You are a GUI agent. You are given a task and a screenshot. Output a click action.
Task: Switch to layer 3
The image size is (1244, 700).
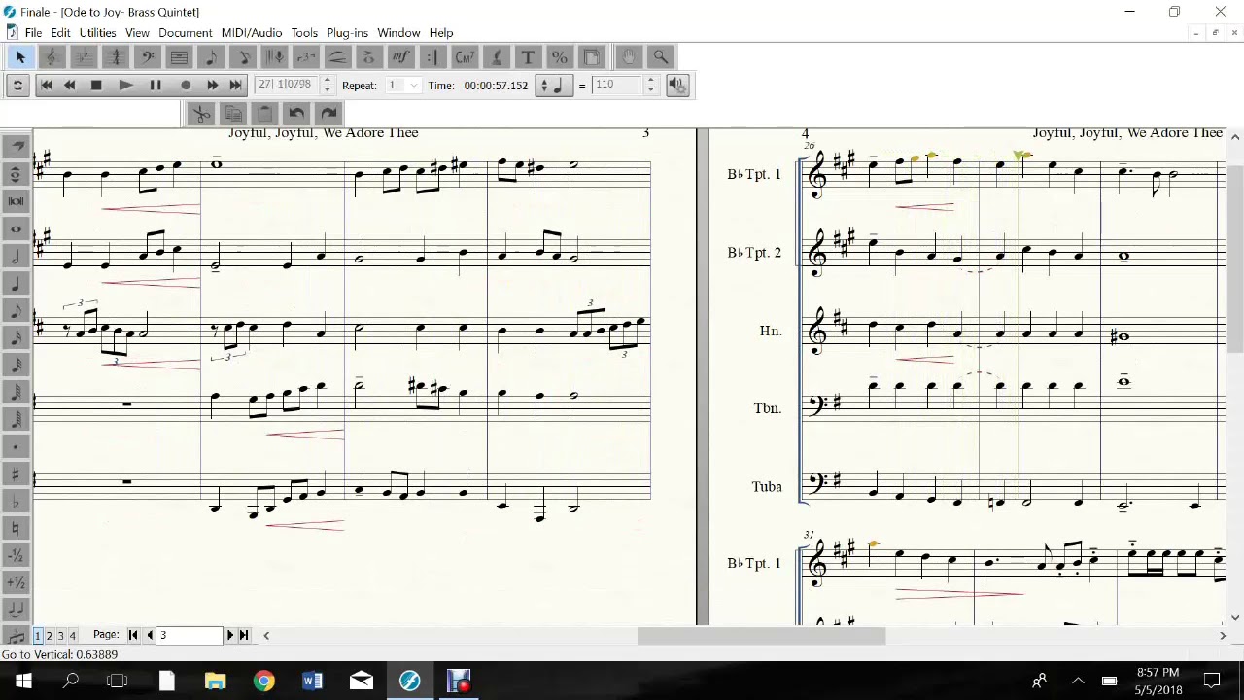tap(60, 635)
